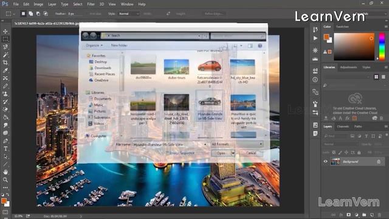Open the Info panel icon

click(x=315, y=80)
